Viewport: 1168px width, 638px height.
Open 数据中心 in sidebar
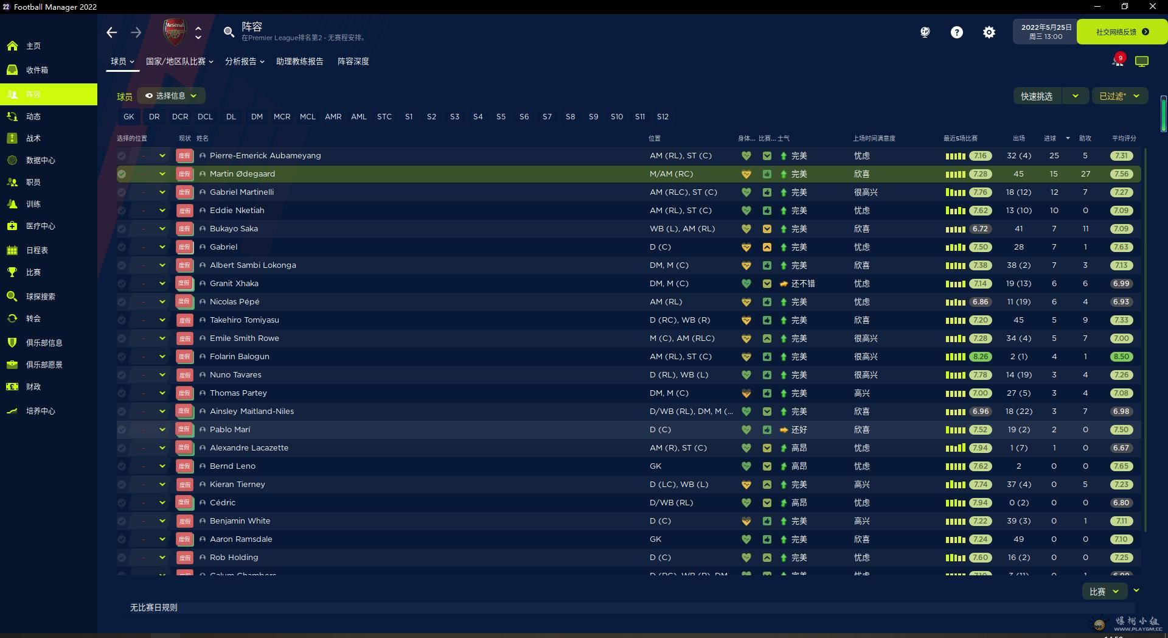[x=49, y=160]
